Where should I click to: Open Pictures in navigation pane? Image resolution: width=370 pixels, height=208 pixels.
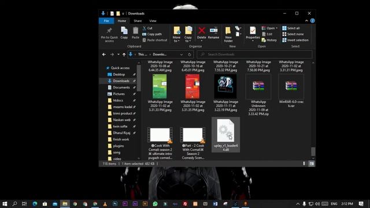[x=119, y=94]
